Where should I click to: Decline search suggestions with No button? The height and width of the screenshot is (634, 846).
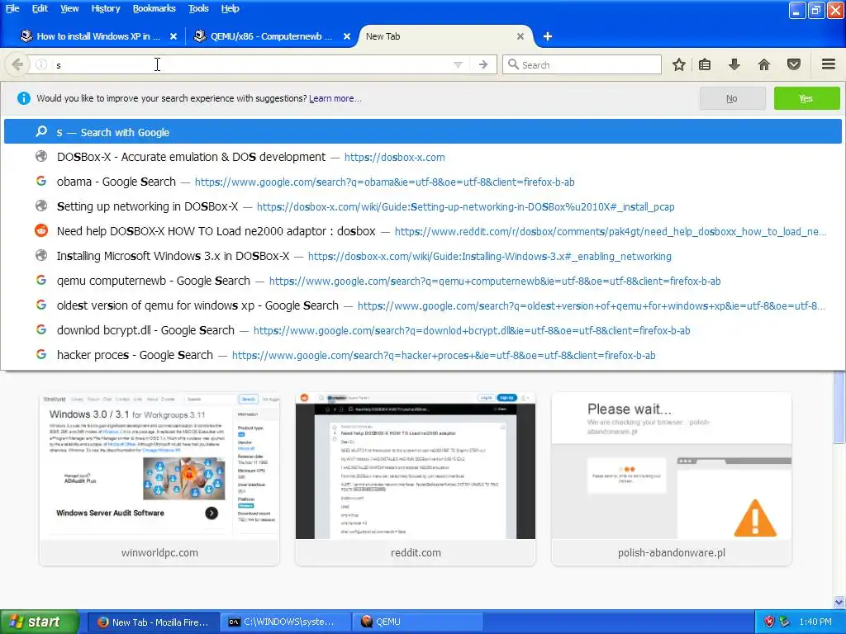point(732,99)
